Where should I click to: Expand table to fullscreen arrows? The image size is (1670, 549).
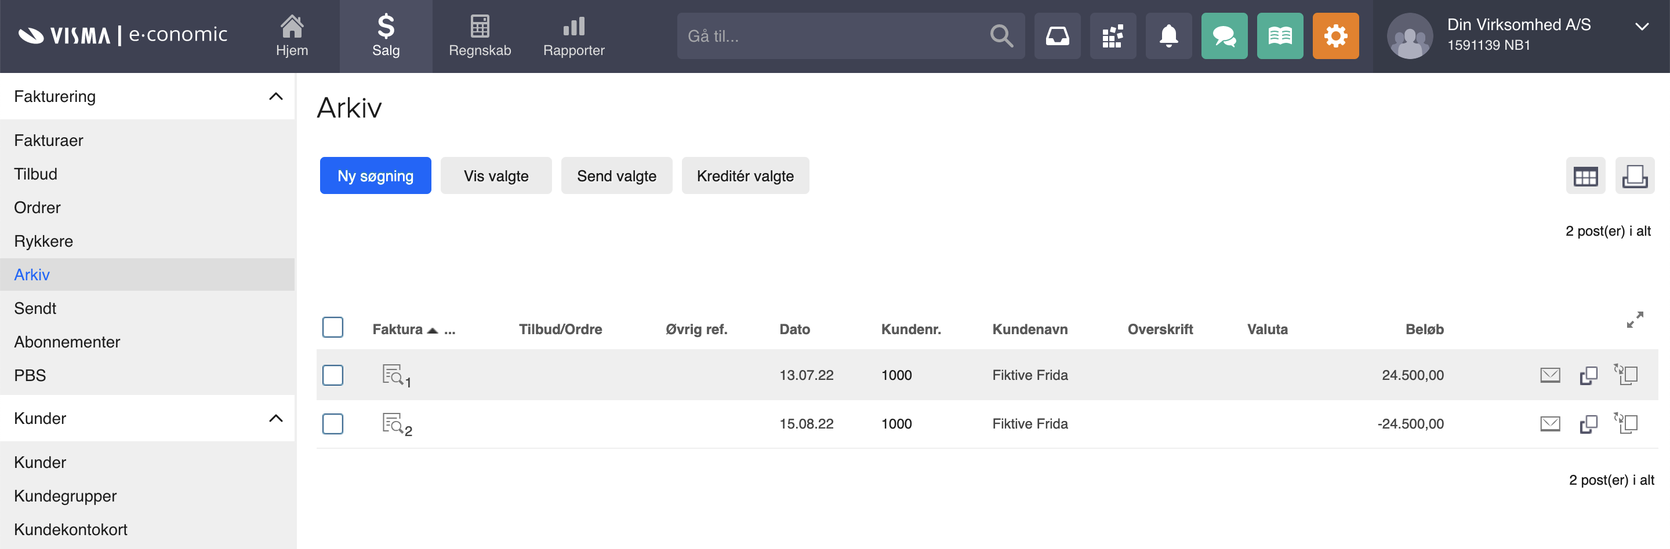pyautogui.click(x=1635, y=319)
